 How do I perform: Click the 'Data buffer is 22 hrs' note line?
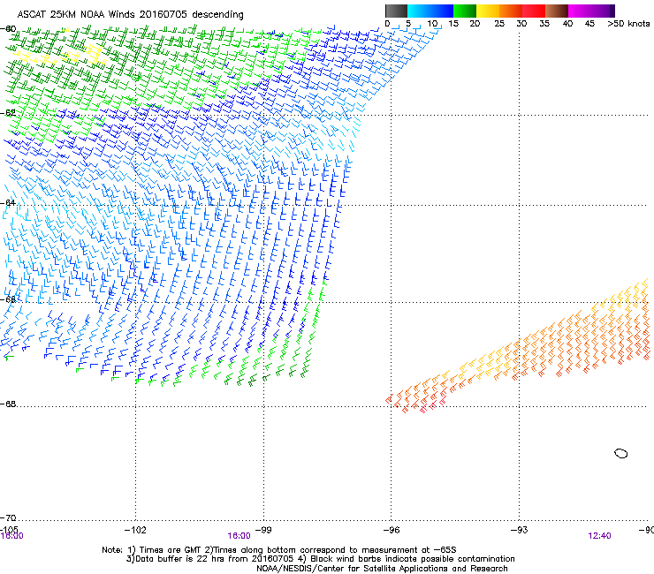coord(320,559)
